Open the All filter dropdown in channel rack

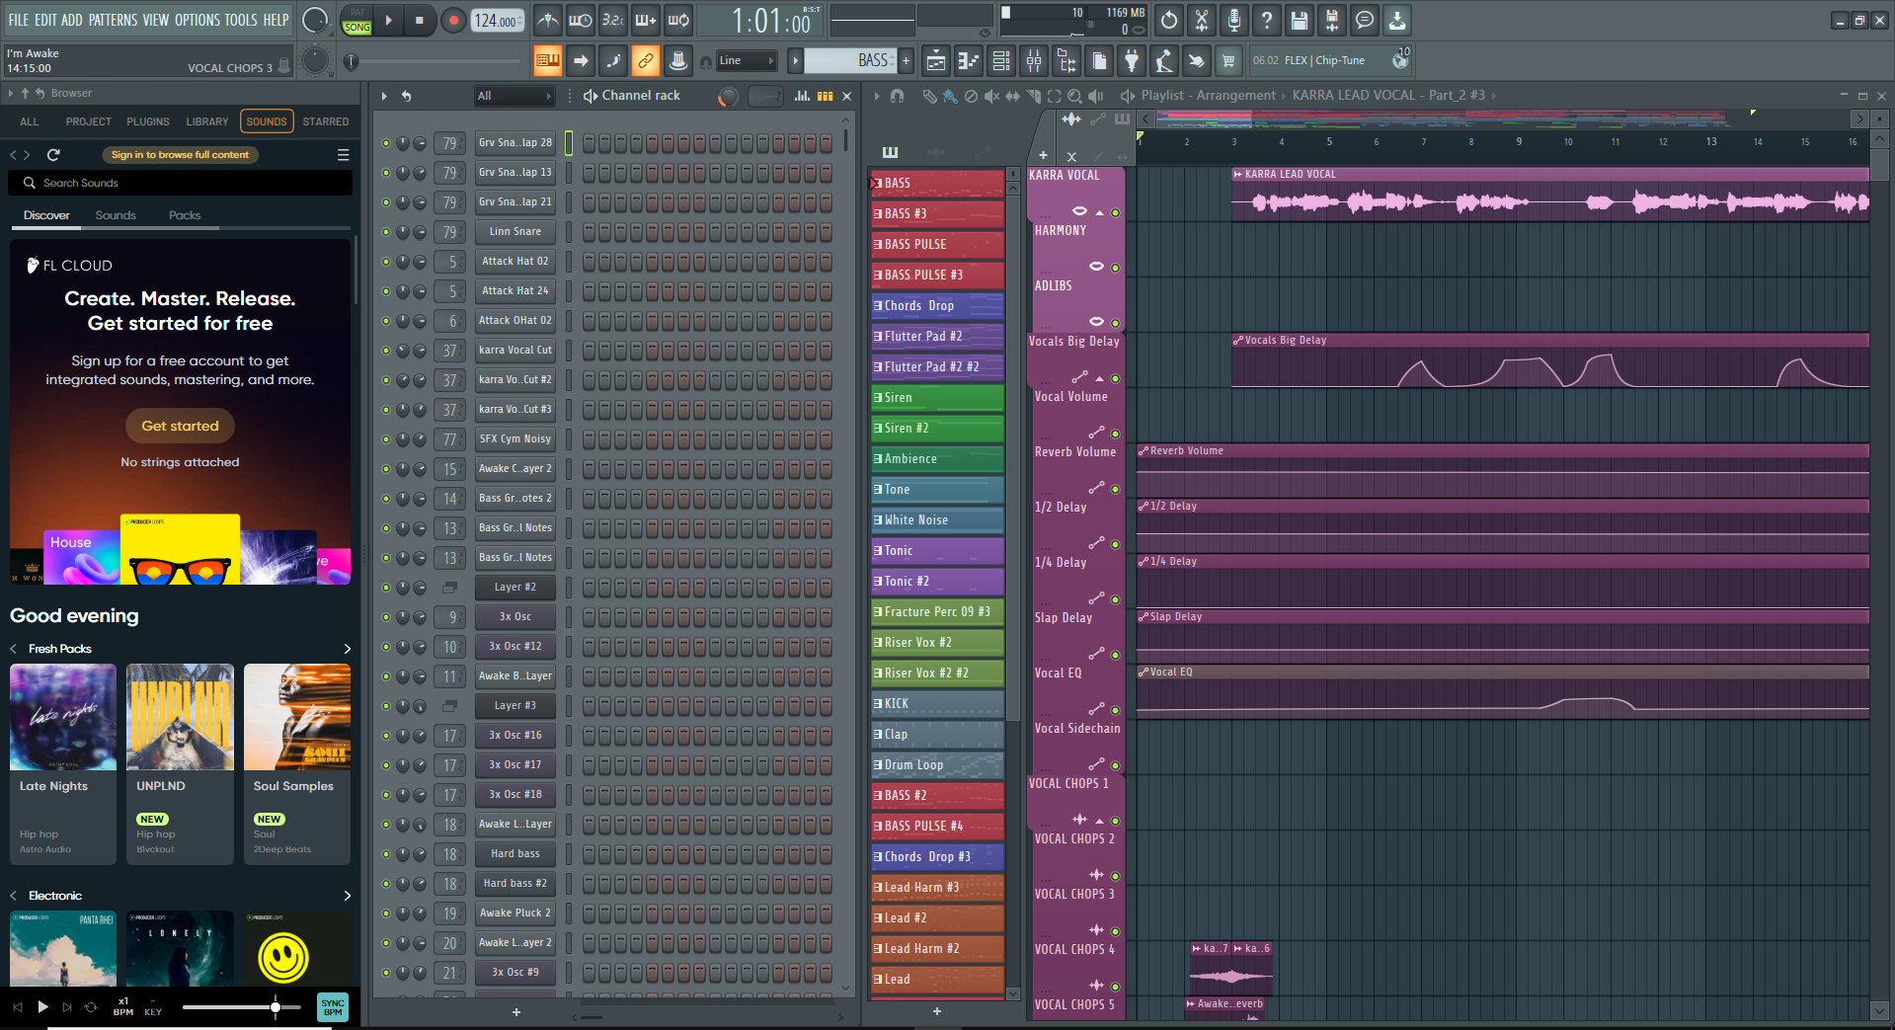point(513,96)
